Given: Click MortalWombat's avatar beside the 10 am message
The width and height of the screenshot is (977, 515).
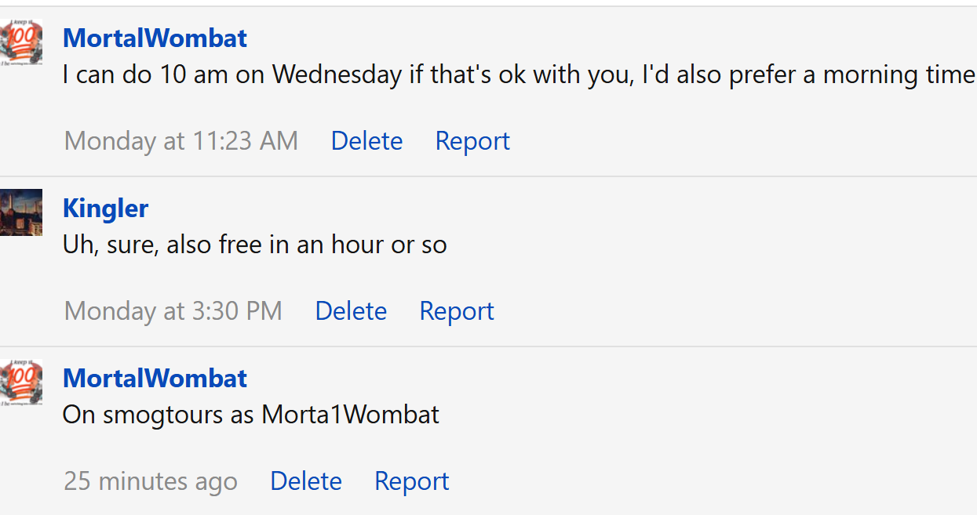Looking at the screenshot, I should [x=20, y=42].
